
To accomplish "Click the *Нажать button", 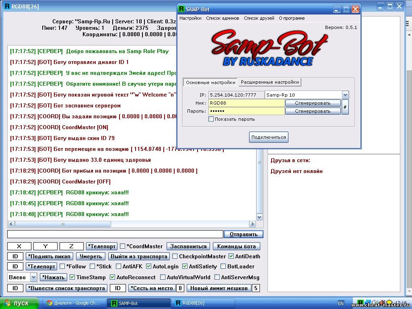I will [x=54, y=277].
